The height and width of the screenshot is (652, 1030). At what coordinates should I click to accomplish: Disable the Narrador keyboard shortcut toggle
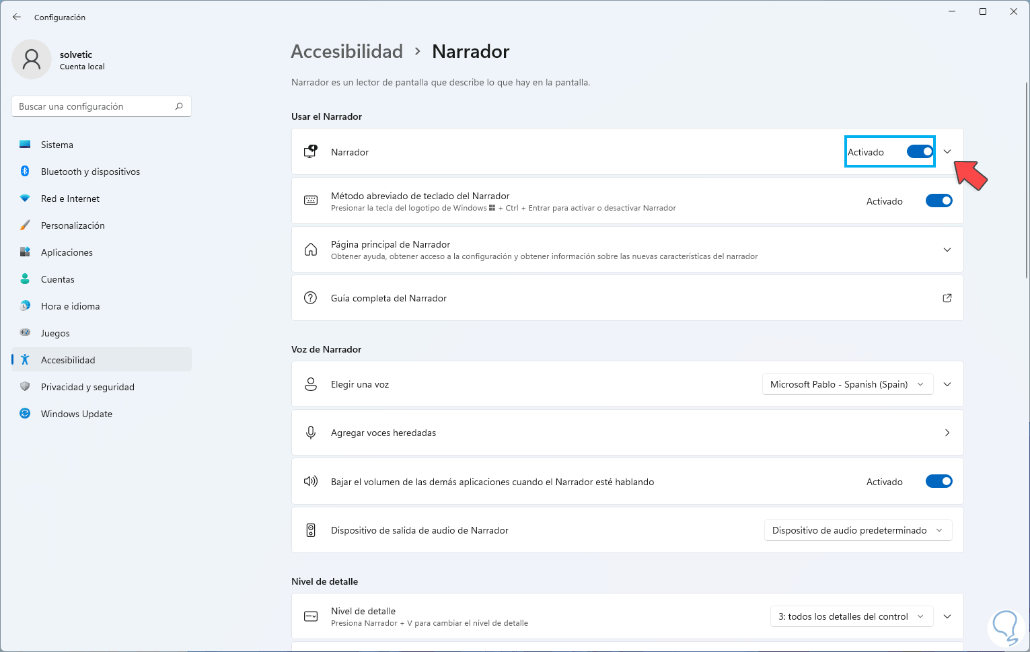pyautogui.click(x=939, y=201)
